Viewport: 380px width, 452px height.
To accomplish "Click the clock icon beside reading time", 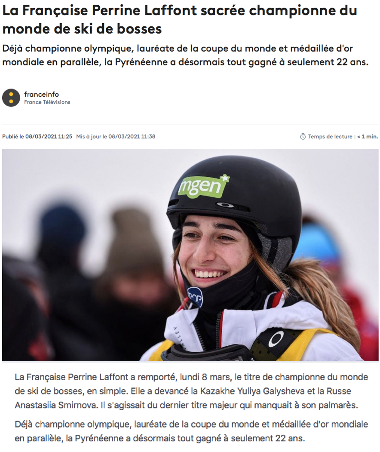I will pyautogui.click(x=303, y=137).
